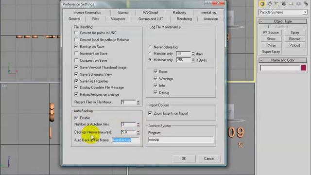Collapse the Object Type rollout
The image size is (311, 175).
(x=283, y=21)
